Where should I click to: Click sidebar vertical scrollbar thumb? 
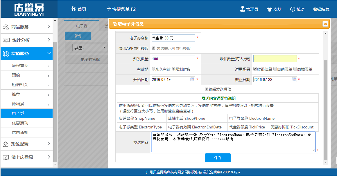tap(55, 102)
